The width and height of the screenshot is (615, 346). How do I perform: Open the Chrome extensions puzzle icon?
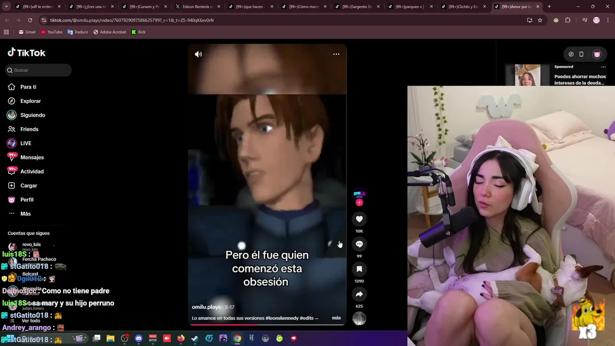(x=568, y=20)
